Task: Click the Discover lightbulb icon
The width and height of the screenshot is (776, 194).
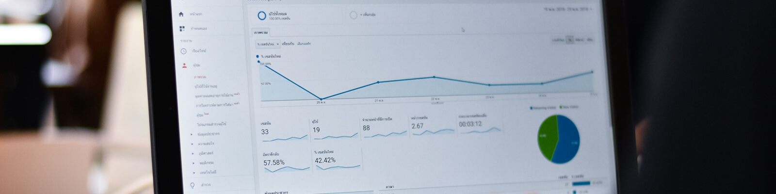Action: point(193,185)
